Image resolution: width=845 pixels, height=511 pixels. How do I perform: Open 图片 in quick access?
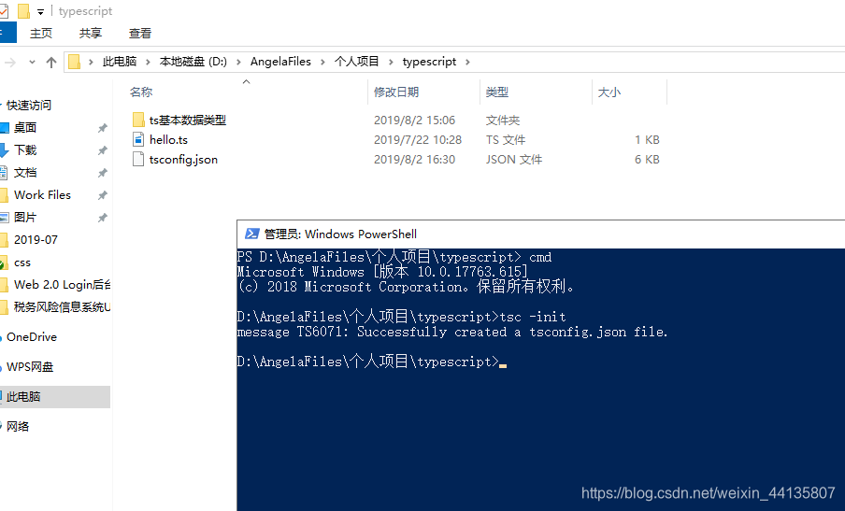(25, 218)
